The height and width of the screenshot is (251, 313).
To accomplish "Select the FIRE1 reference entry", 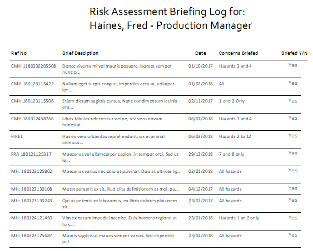I will 17,136.
